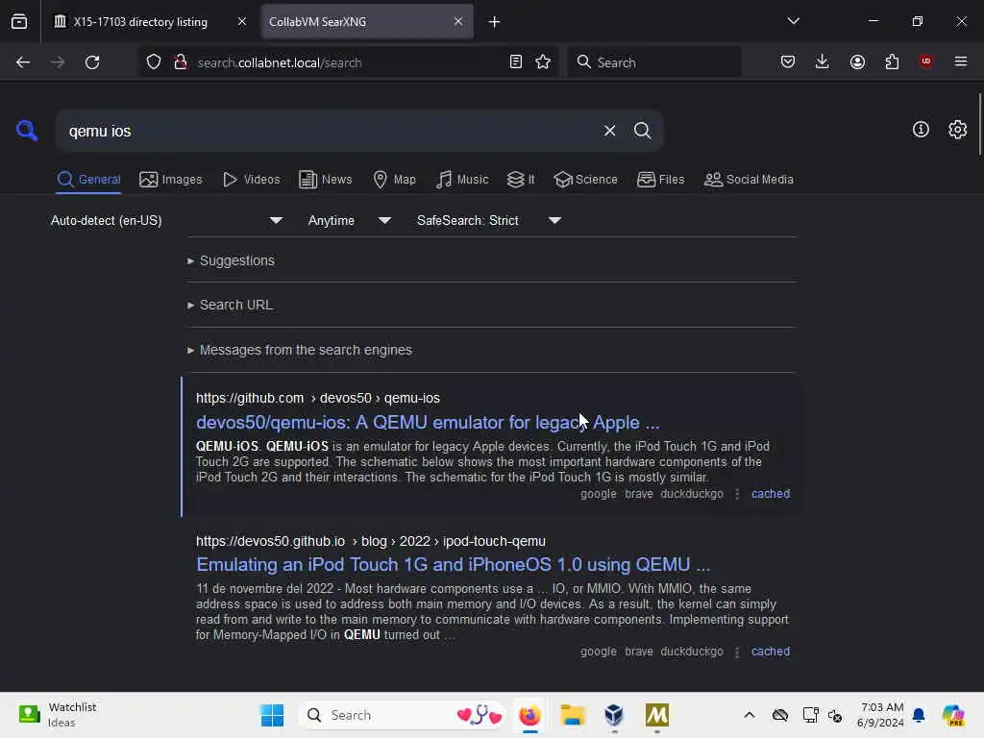Open Emulating an iPod Touch 1G result link
This screenshot has width=984, height=738.
[453, 564]
